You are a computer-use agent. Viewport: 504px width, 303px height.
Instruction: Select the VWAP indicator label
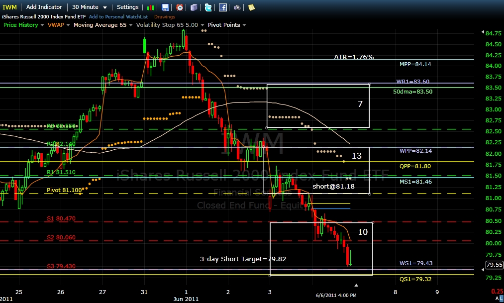point(56,25)
